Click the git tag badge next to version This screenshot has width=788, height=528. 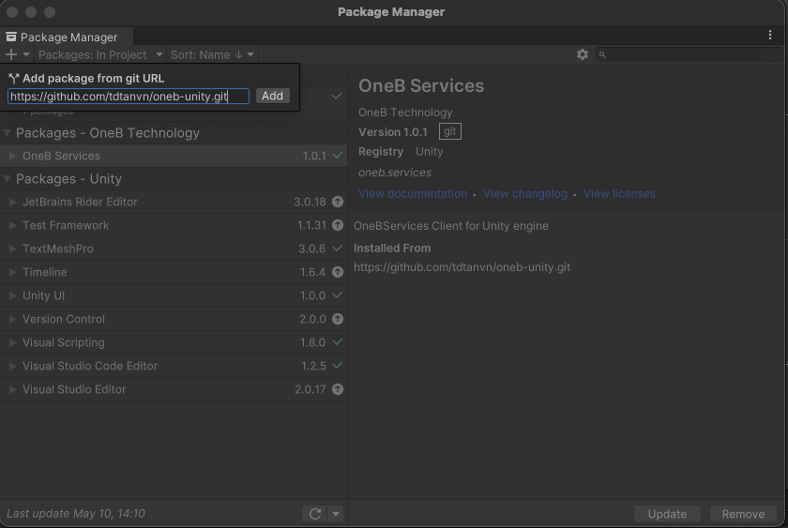(x=449, y=131)
